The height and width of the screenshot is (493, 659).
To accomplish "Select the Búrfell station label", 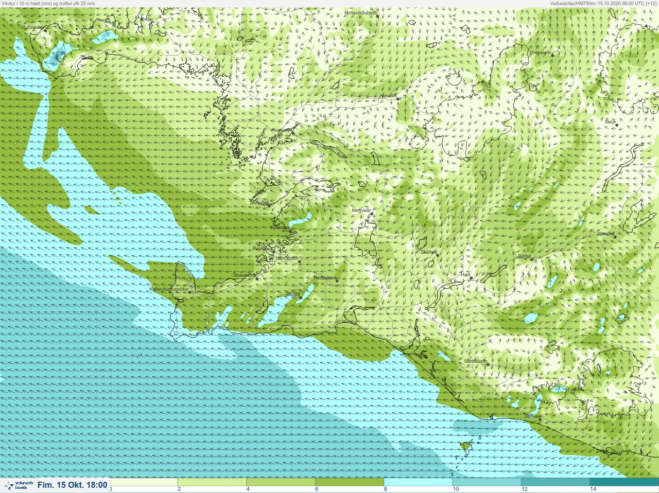I will [x=524, y=256].
